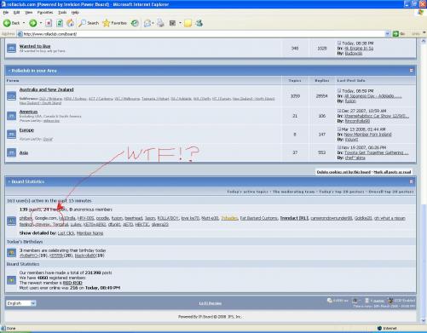Screen dimensions: 427x333
Task: Click Delete cookies set by this board
Action: click(343, 172)
